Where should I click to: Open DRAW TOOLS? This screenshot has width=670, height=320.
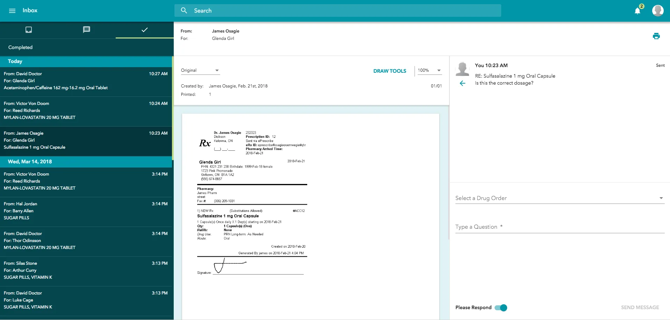point(390,71)
